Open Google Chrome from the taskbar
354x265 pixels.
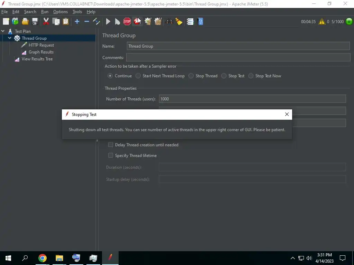click(42, 258)
